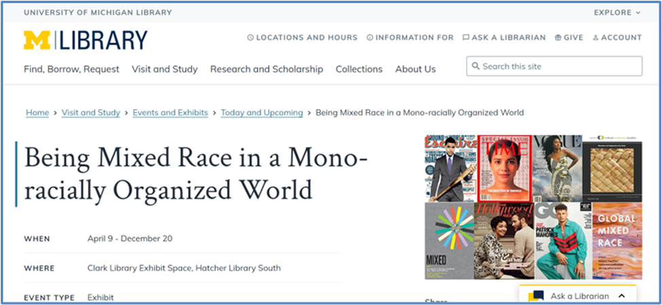Click the magnifier icon in search box
Viewport: 662px width, 305px height.
point(476,66)
